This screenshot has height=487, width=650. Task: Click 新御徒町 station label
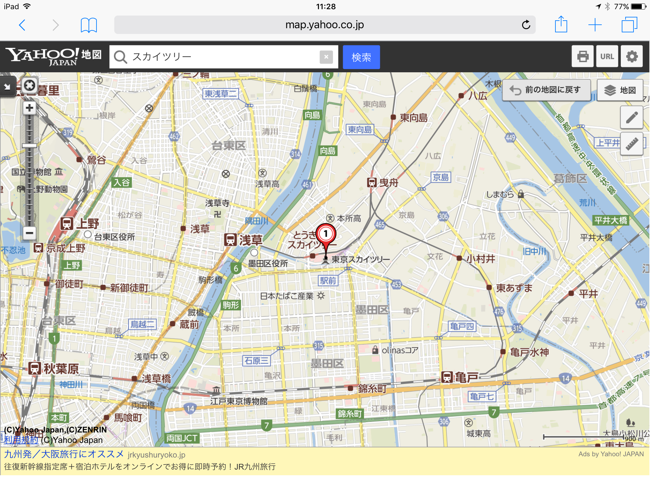(x=129, y=288)
